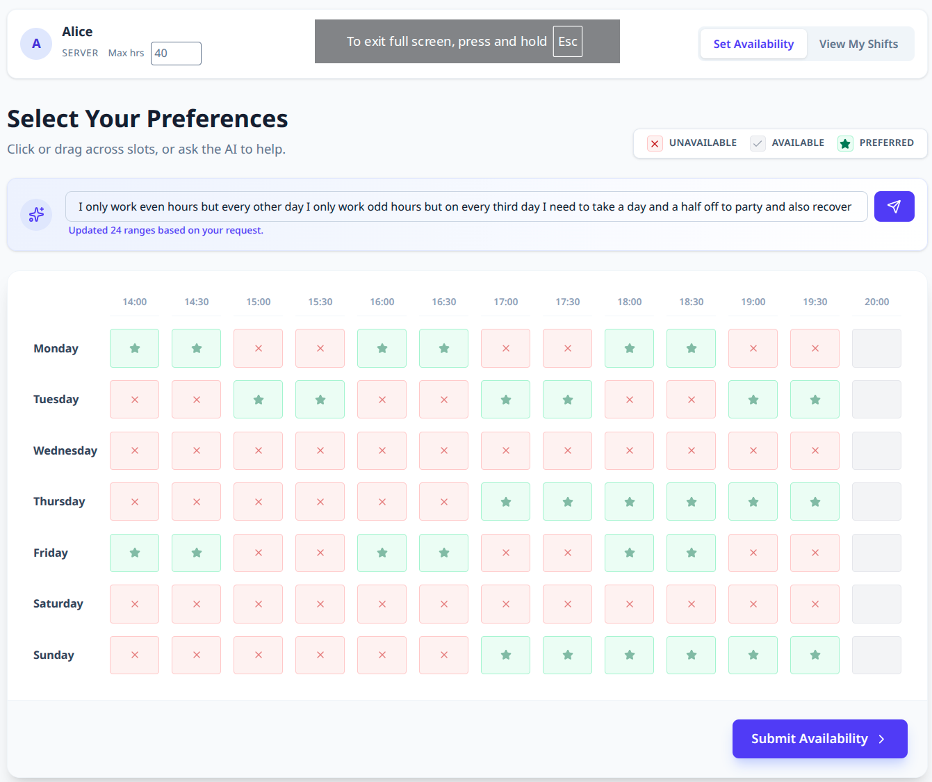Send the AI request with paper plane icon
The height and width of the screenshot is (782, 932).
tap(894, 206)
